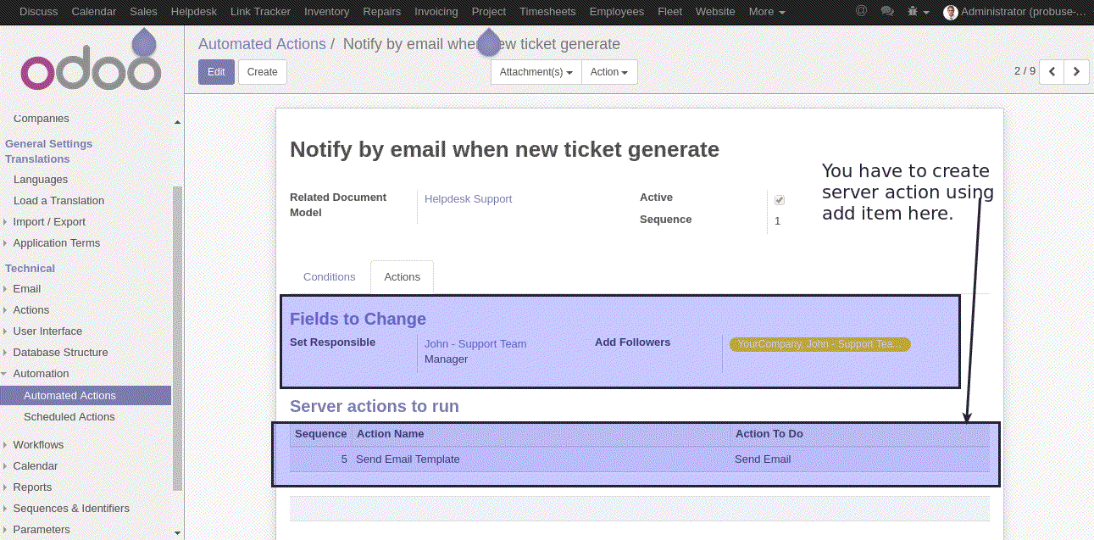
Task: Click the Administrator avatar
Action: coord(951,12)
